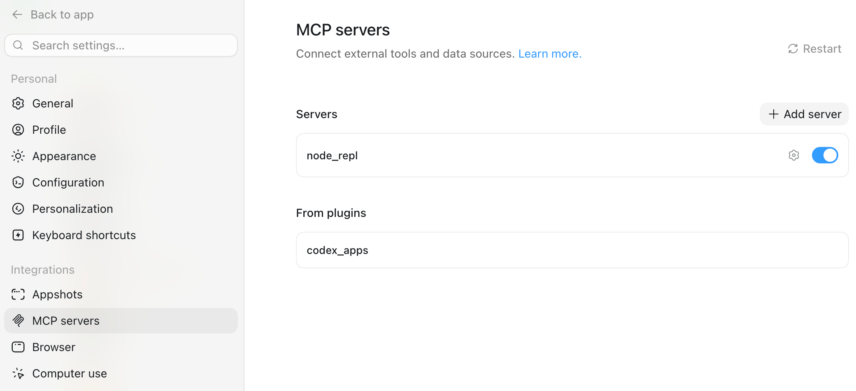Click the Browser window icon
Viewport: 856px width, 391px height.
tap(18, 347)
